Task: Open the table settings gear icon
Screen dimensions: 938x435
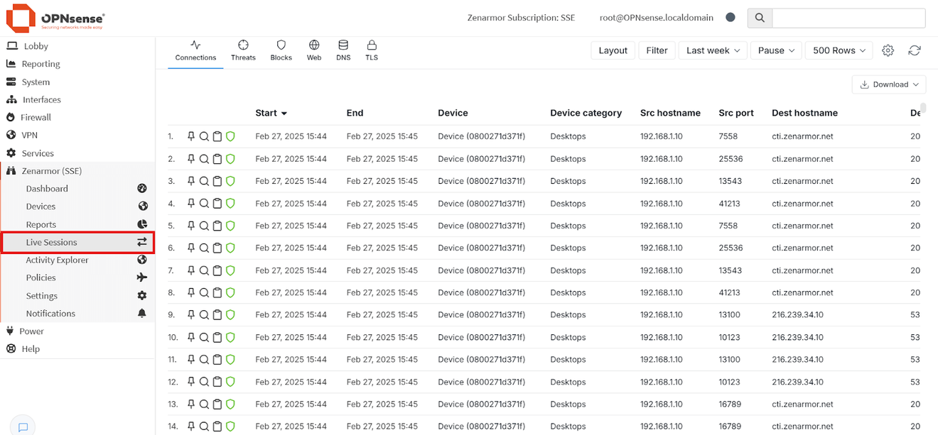Action: 888,50
